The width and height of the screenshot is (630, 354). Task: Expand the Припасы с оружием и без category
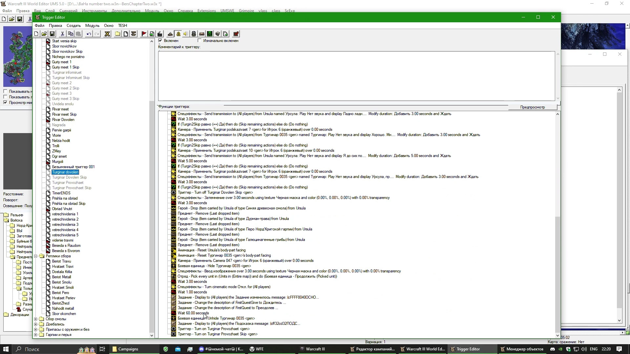click(x=36, y=329)
